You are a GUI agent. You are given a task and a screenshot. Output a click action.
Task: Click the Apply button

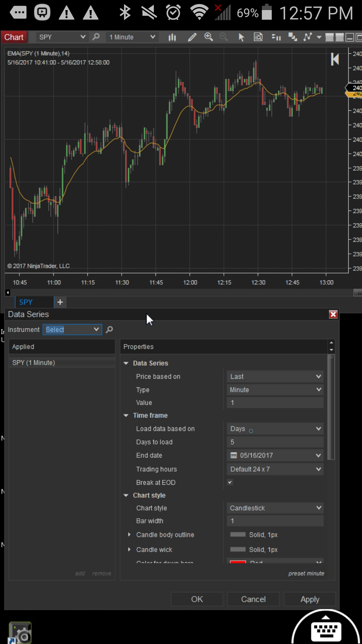point(310,599)
